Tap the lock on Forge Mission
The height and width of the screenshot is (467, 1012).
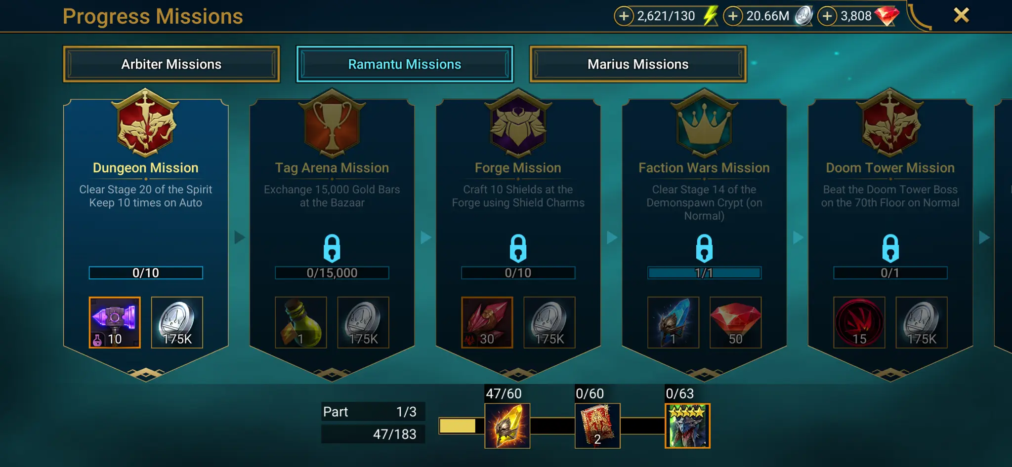[518, 248]
